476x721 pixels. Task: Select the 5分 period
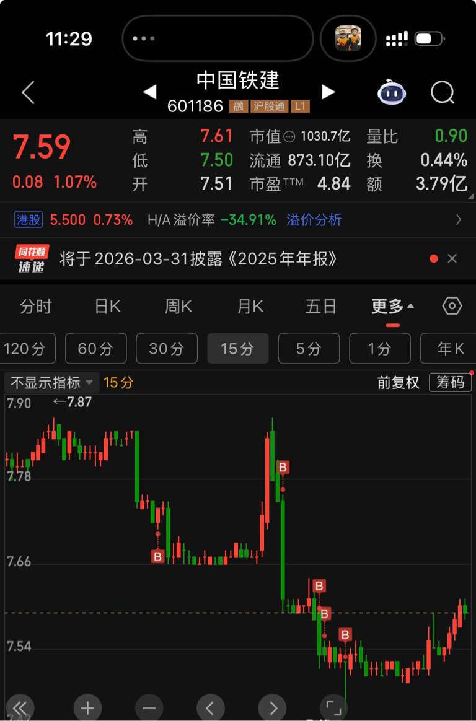pyautogui.click(x=309, y=349)
